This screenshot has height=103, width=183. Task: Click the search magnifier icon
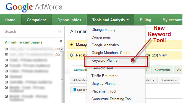(60, 31)
